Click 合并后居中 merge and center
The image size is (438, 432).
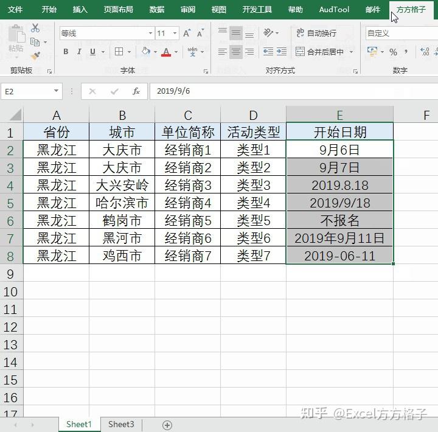[319, 52]
